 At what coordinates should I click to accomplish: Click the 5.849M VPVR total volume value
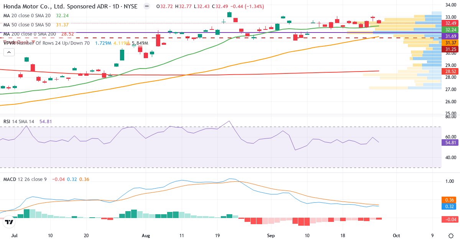click(140, 43)
